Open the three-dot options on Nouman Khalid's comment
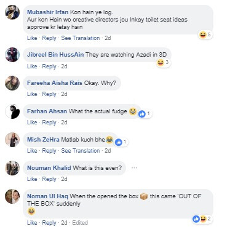230x229 pixels. click(134, 168)
